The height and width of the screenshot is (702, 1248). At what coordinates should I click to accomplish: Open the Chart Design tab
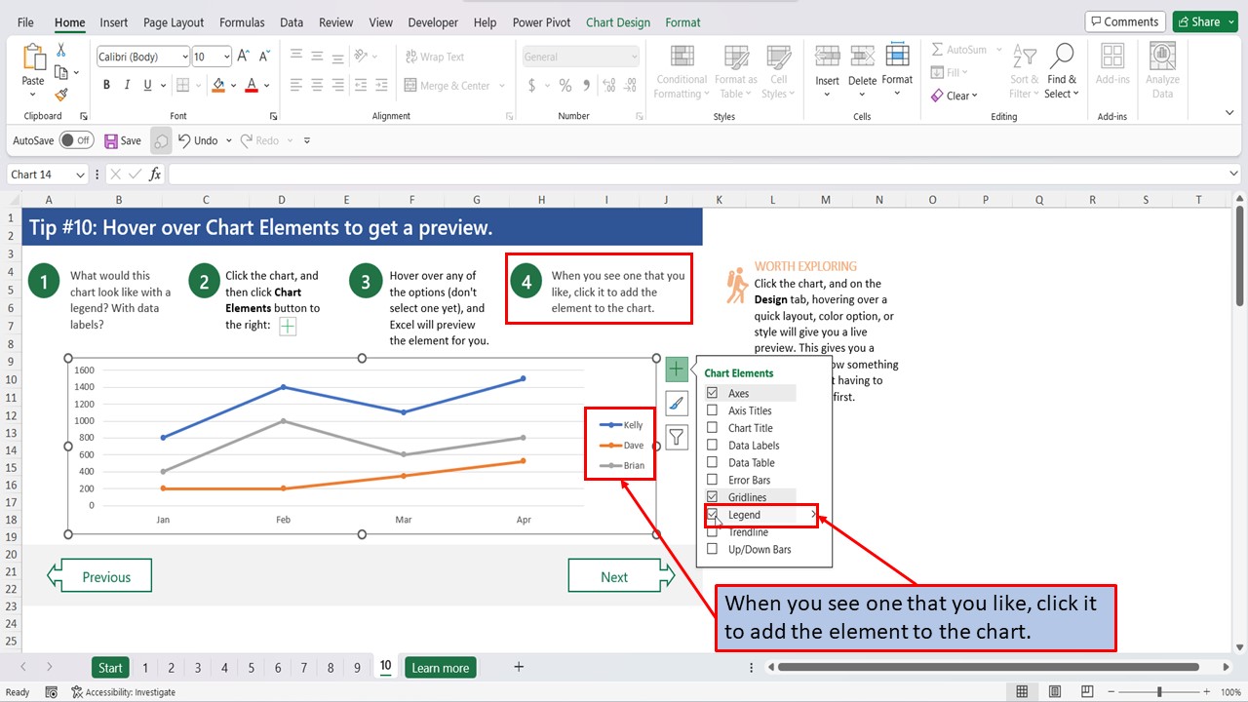(618, 22)
